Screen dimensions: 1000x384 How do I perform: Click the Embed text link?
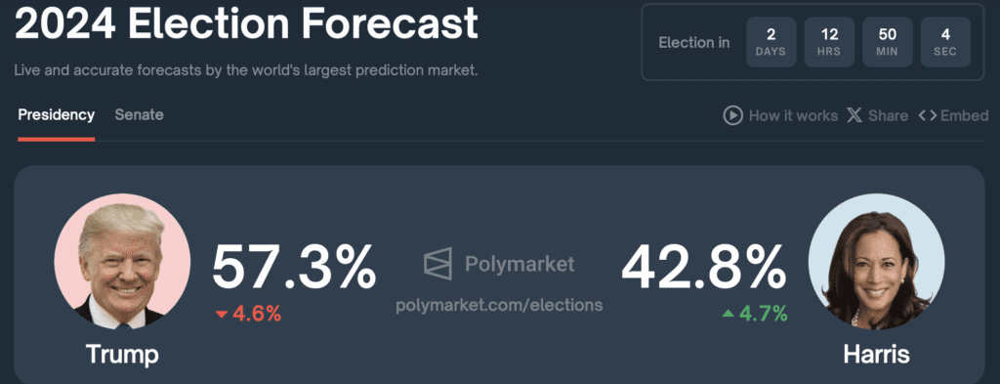(x=964, y=115)
